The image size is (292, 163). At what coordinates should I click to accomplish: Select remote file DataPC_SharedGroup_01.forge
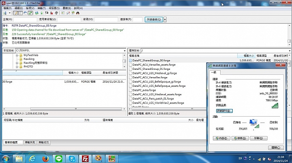[151, 69]
